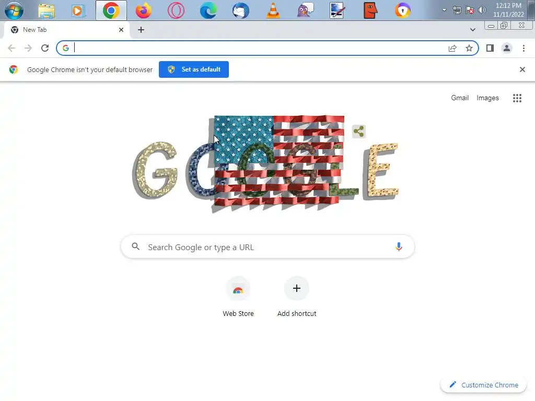Open a new tab with plus button

141,30
